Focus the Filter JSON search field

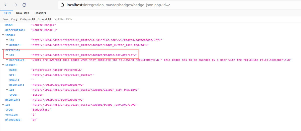pyautogui.click(x=65, y=19)
